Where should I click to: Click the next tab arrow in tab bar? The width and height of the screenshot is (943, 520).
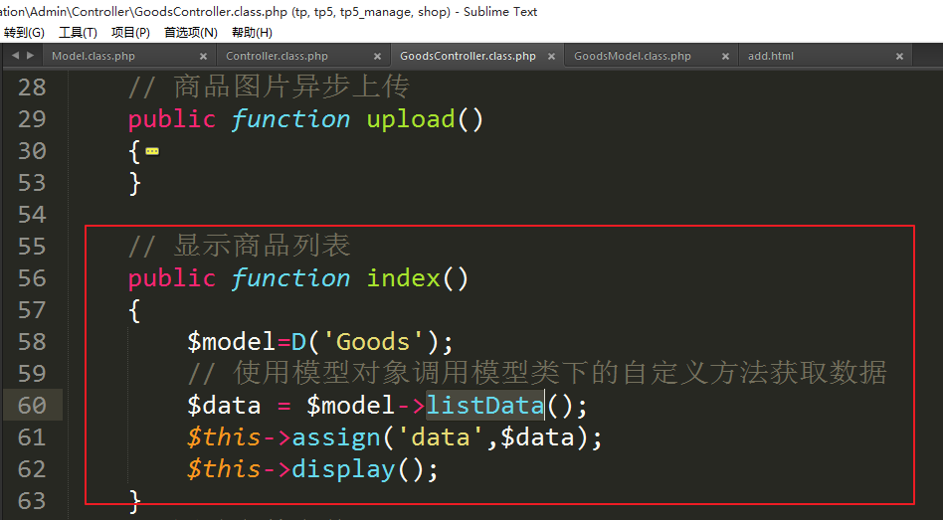pos(32,56)
